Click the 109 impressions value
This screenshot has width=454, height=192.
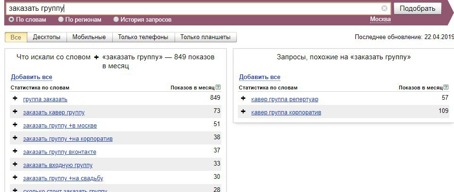tap(443, 111)
